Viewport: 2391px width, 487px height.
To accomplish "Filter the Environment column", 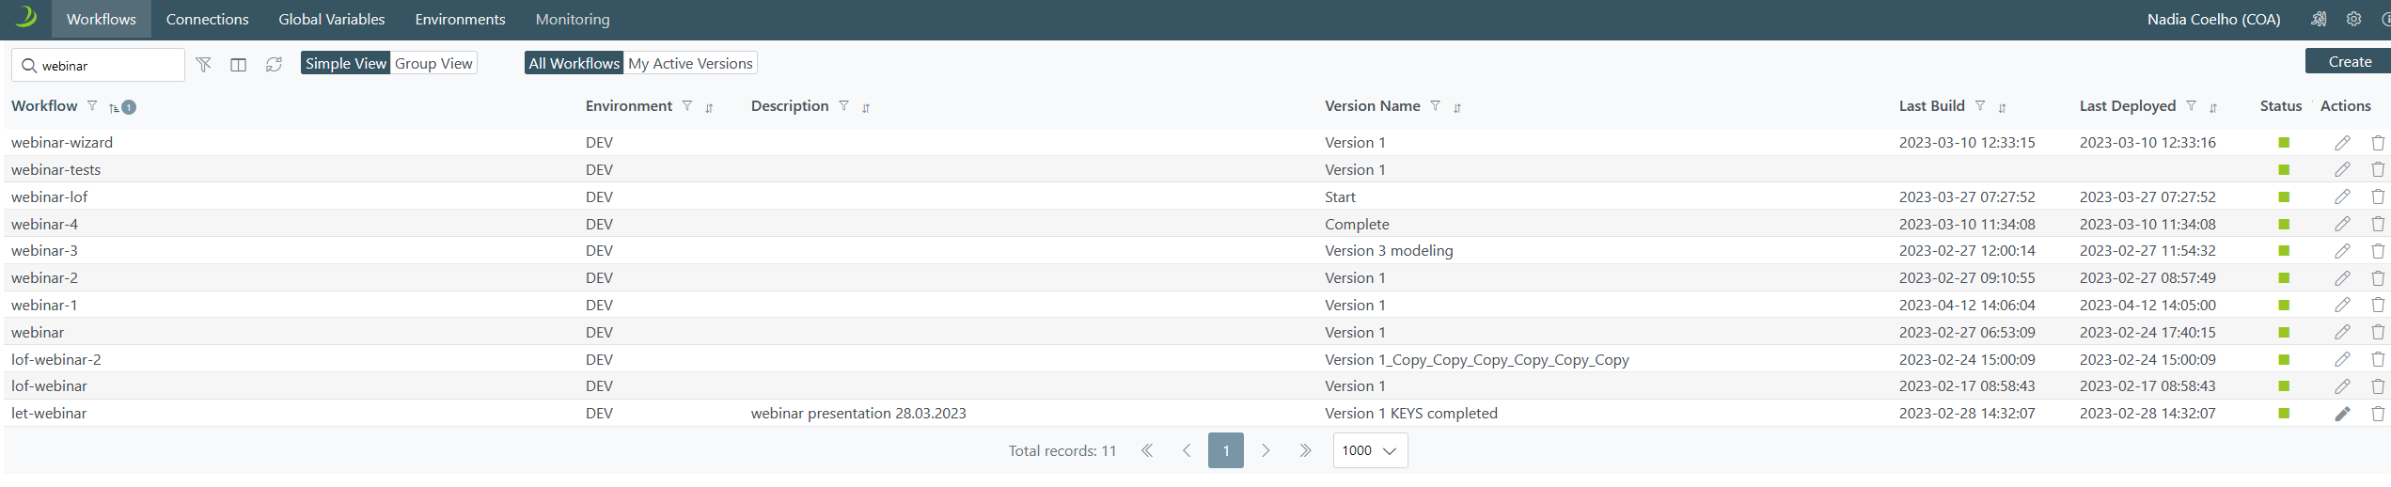I will pos(687,106).
